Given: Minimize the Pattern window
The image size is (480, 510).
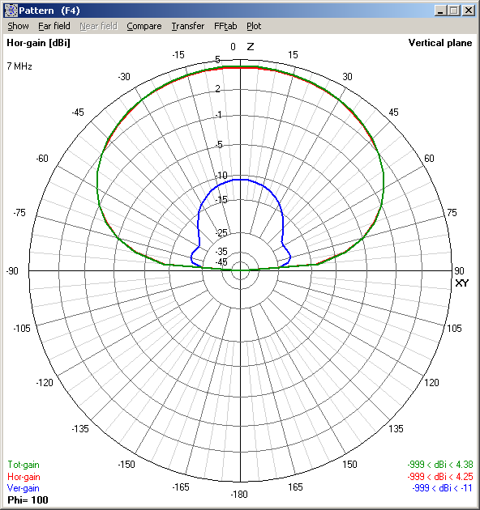Looking at the screenshot, I should click(x=440, y=11).
